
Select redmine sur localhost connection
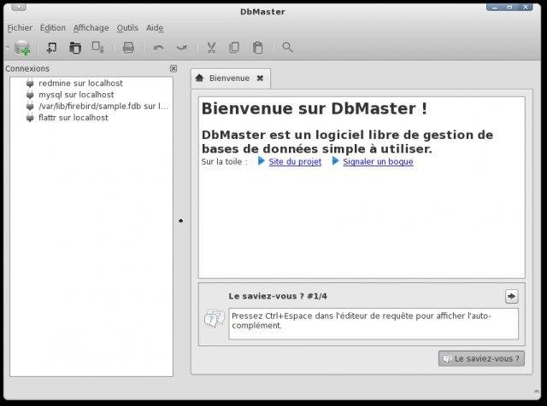[80, 84]
